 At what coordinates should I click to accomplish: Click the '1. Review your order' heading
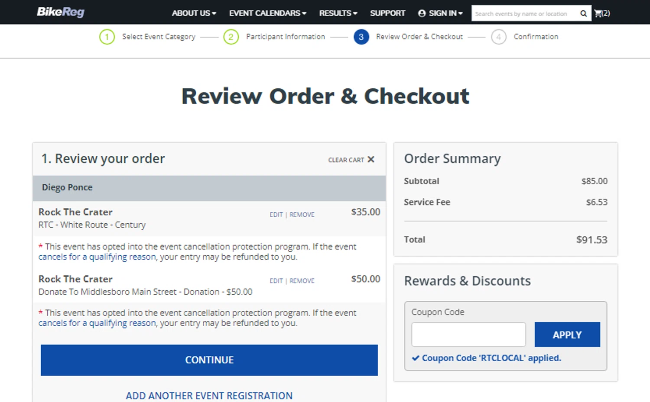[x=103, y=159]
